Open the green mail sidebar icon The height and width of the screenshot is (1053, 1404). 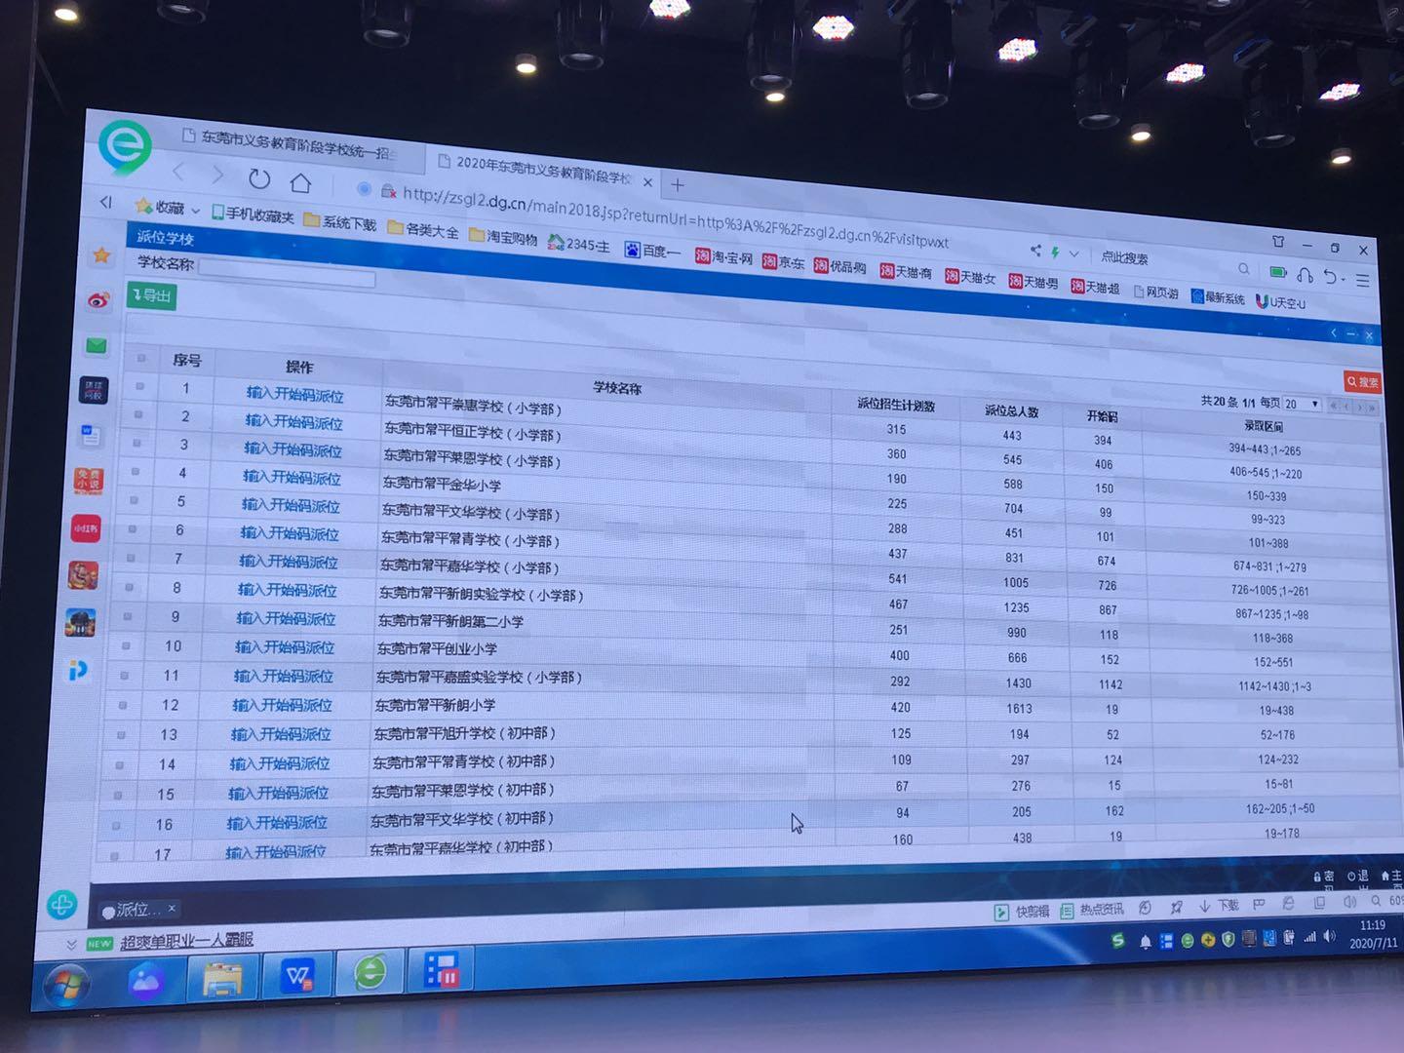(96, 345)
